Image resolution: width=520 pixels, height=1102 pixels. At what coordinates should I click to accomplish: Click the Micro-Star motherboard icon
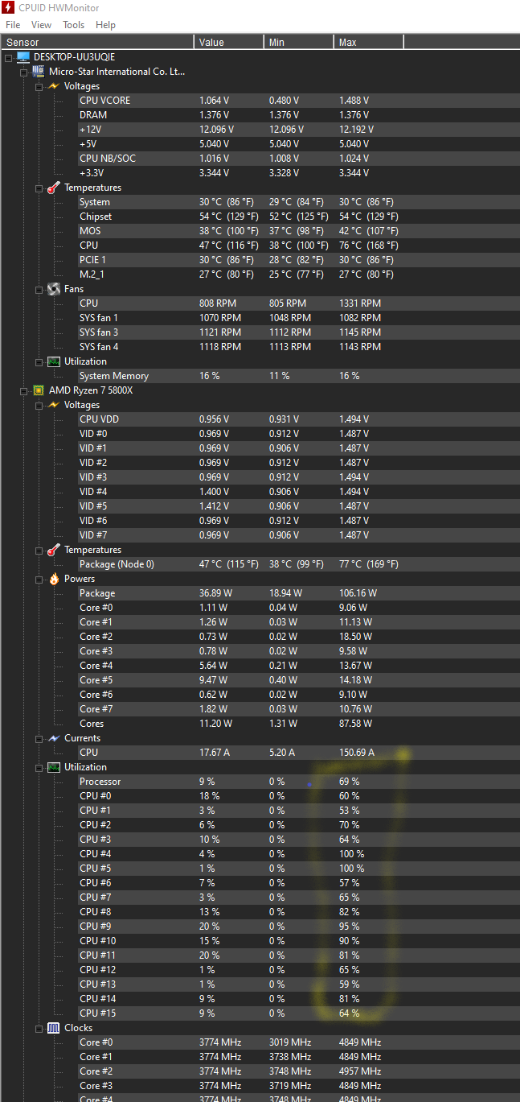[x=38, y=72]
